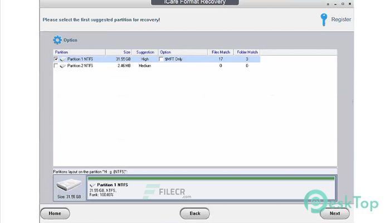Uncheck the Partition 1 NTFS checkbox

coord(56,59)
